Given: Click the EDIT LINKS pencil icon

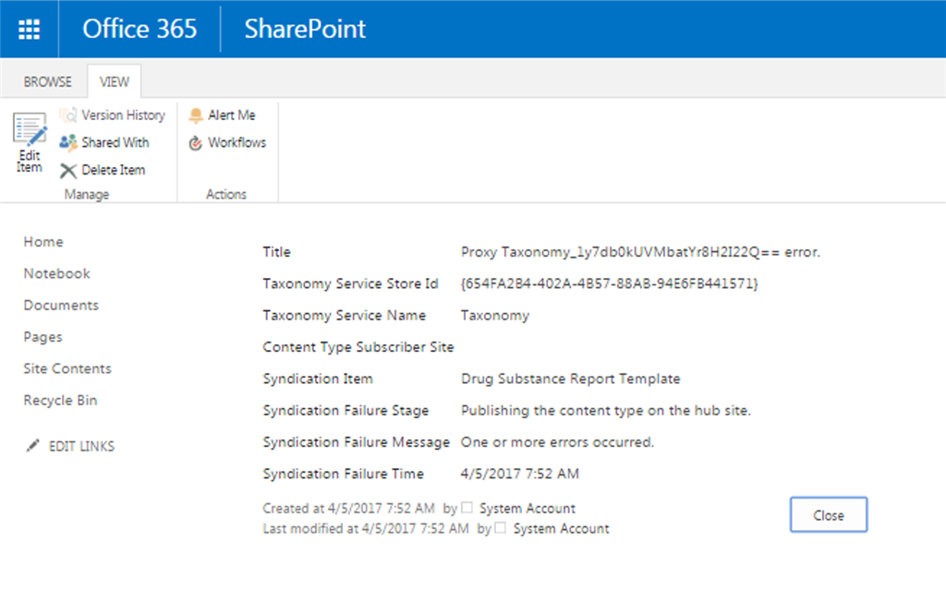Looking at the screenshot, I should (x=33, y=446).
